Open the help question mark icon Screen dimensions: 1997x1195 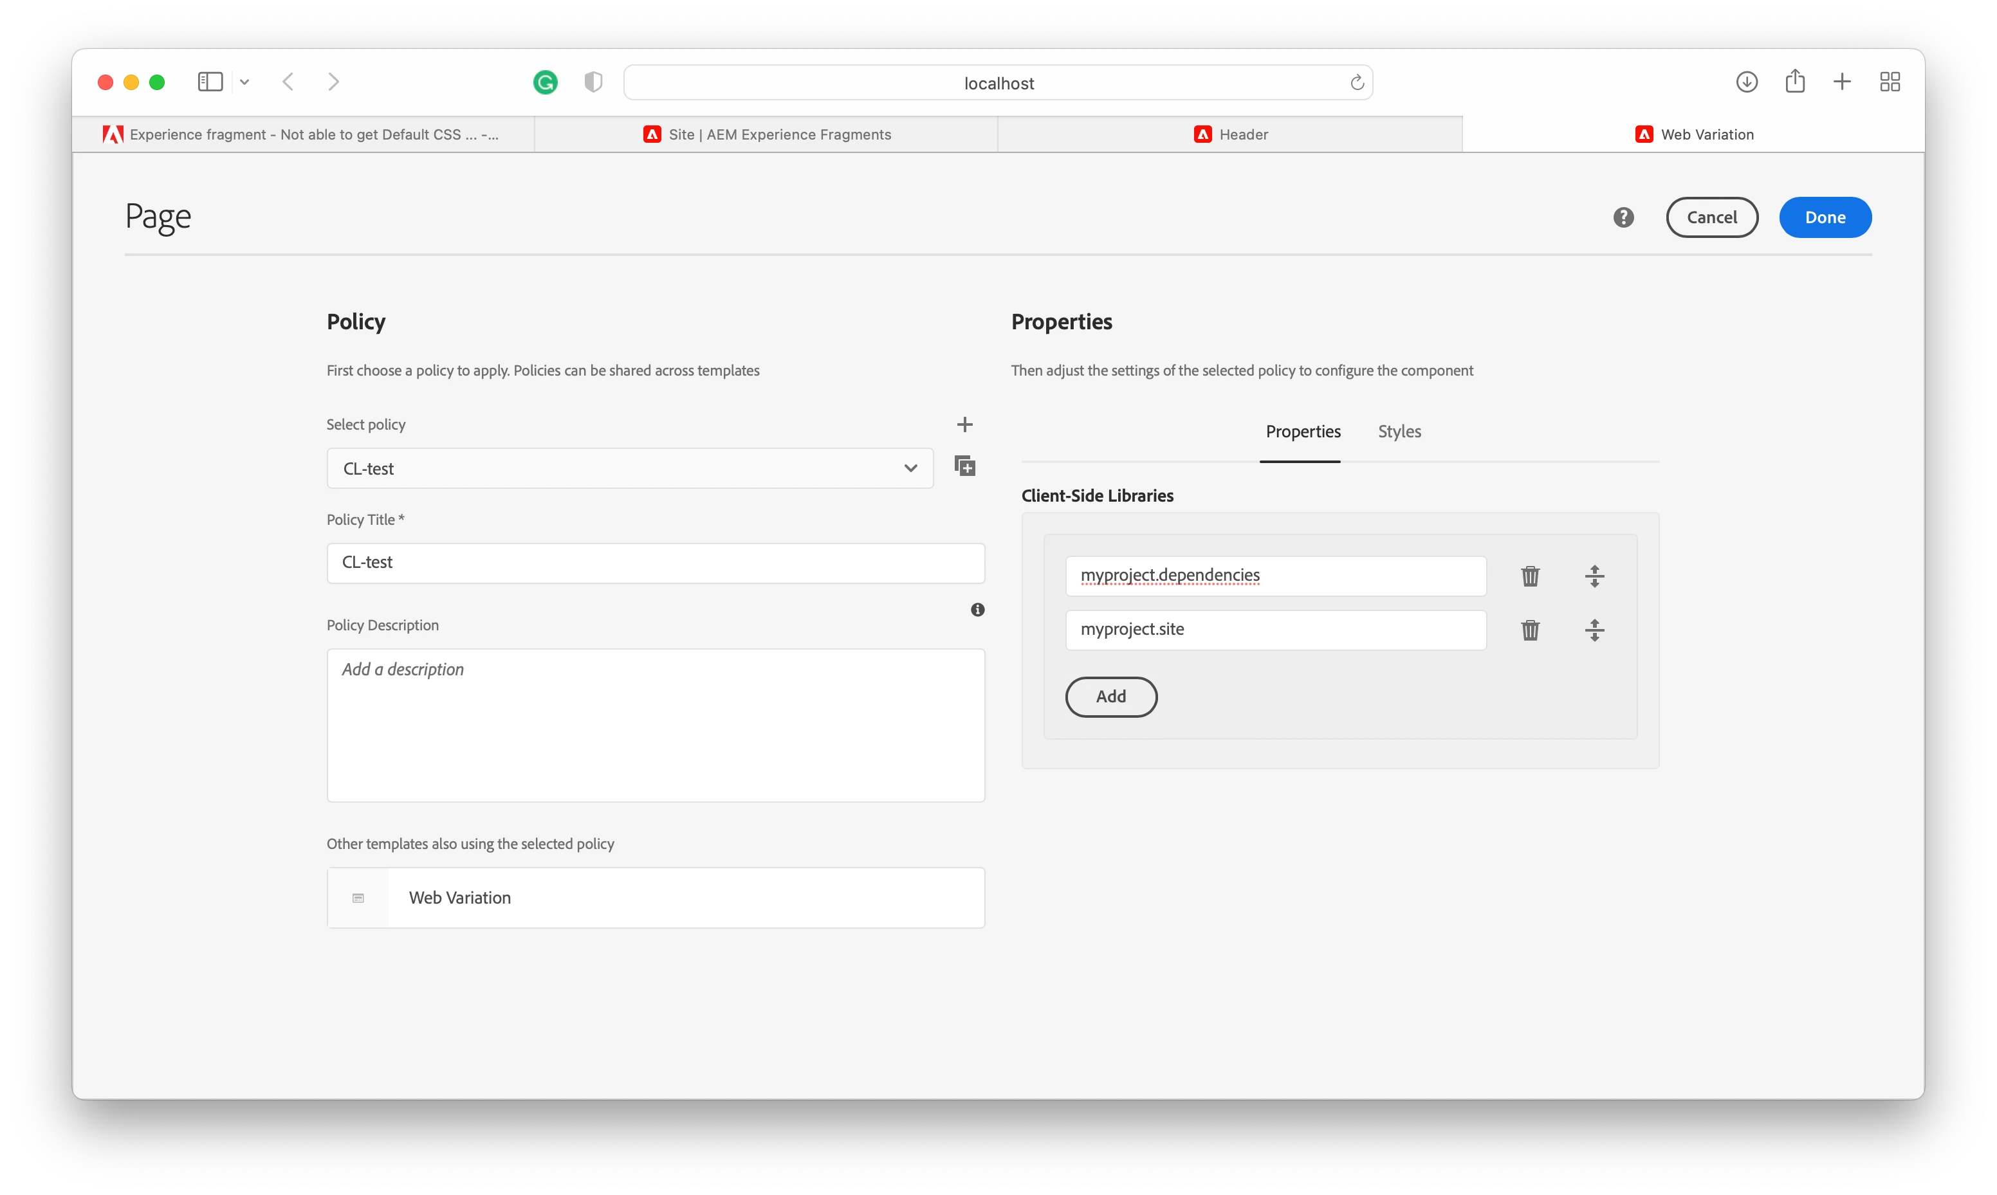pyautogui.click(x=1623, y=217)
